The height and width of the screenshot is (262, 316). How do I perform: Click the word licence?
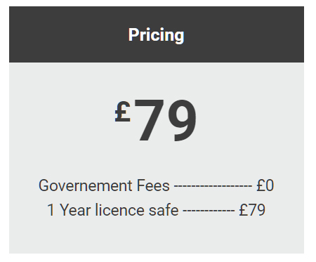coord(119,210)
